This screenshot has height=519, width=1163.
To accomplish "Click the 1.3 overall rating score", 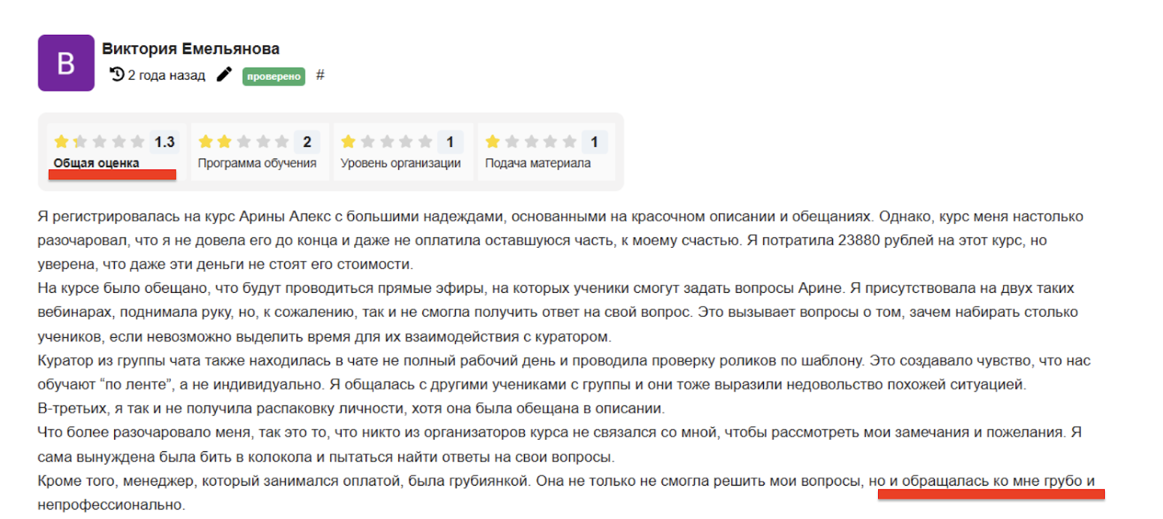I will [x=164, y=141].
